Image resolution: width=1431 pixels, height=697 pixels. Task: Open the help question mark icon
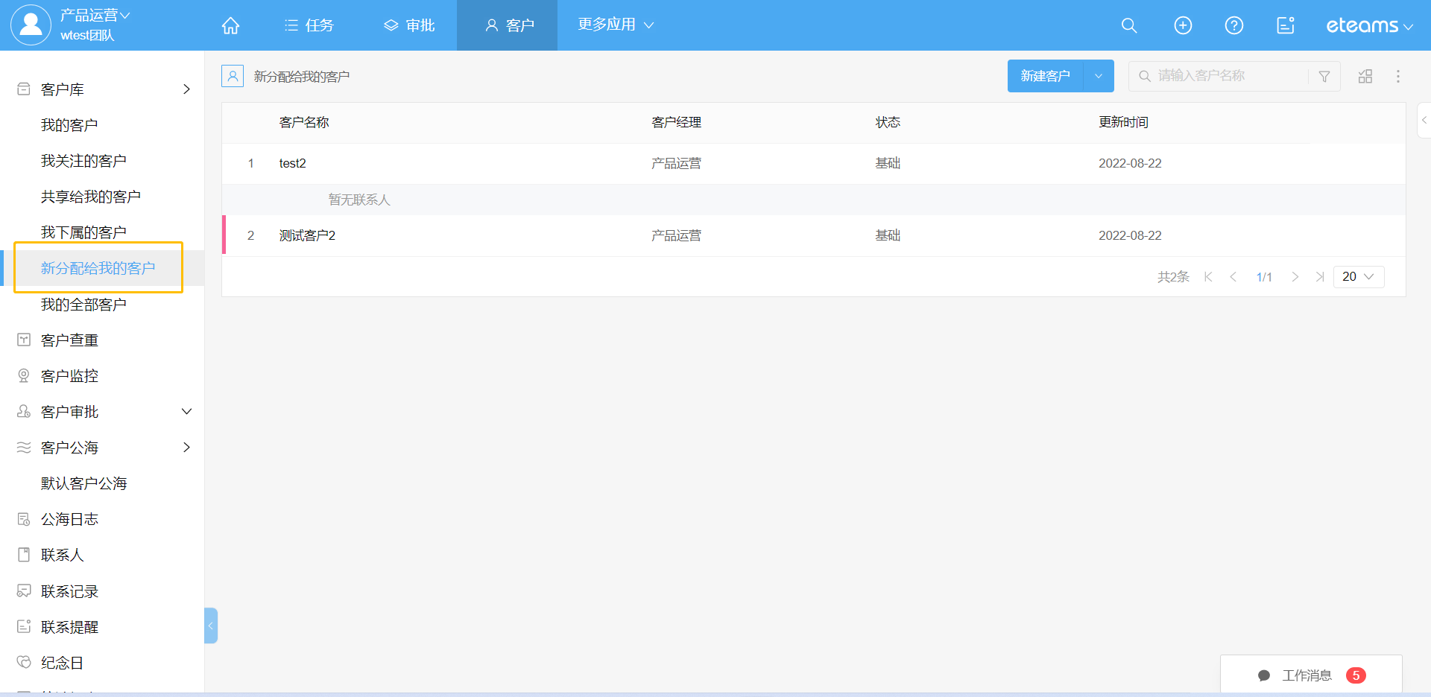[1234, 25]
